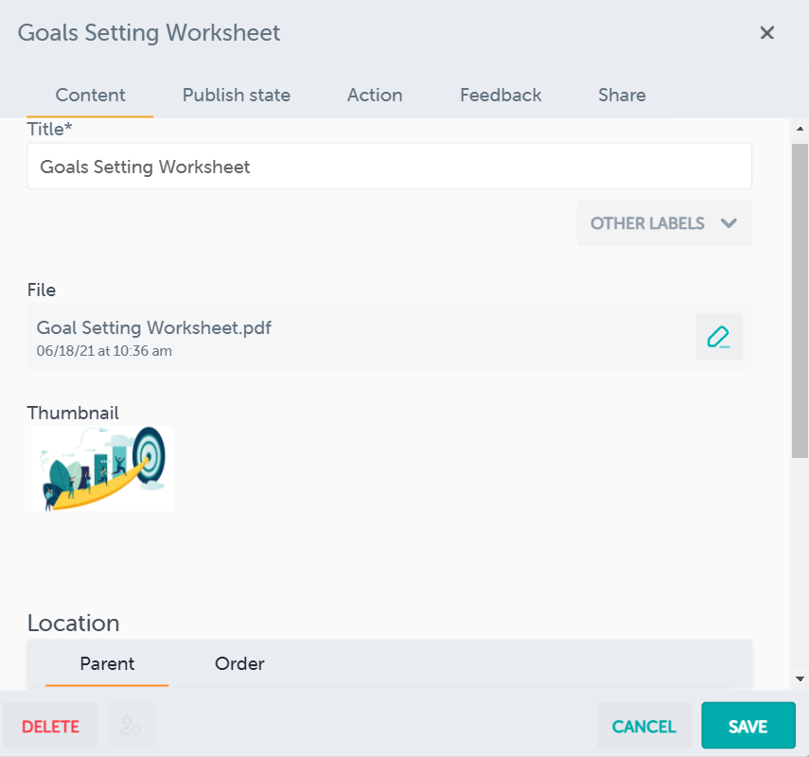Click the scroll down arrow
Image resolution: width=809 pixels, height=757 pixels.
tap(800, 678)
